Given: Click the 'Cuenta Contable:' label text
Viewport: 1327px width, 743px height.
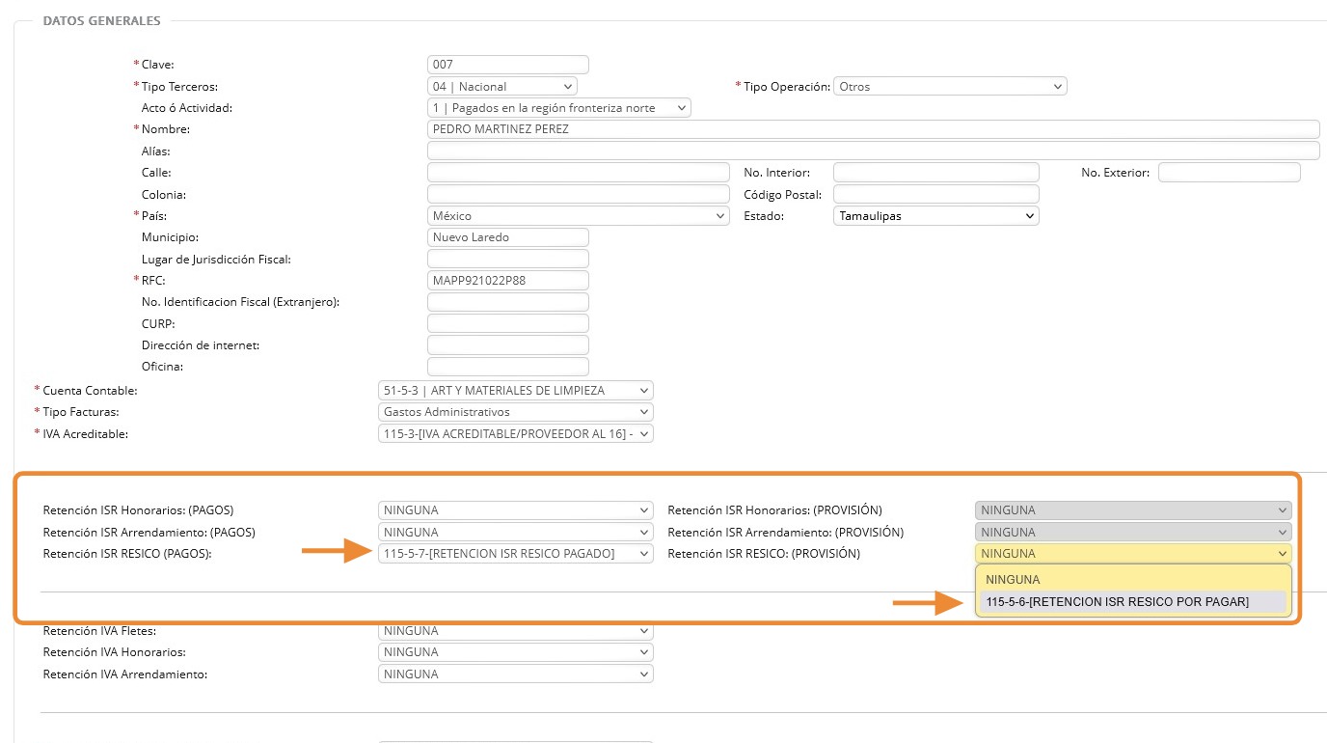Looking at the screenshot, I should point(91,391).
